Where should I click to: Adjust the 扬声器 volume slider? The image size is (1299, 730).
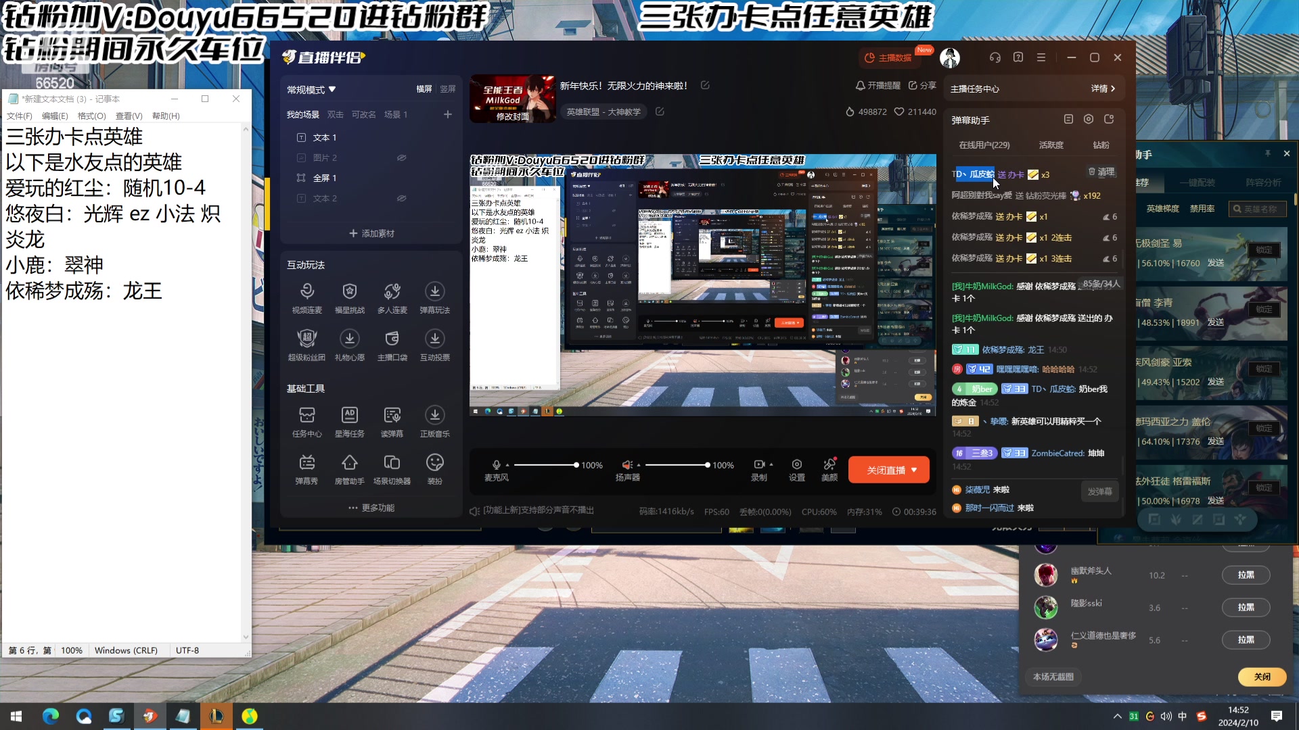677,465
